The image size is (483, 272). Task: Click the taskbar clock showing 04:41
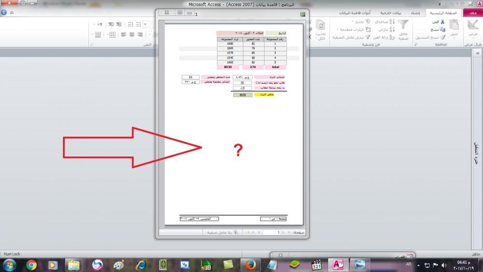click(x=464, y=265)
